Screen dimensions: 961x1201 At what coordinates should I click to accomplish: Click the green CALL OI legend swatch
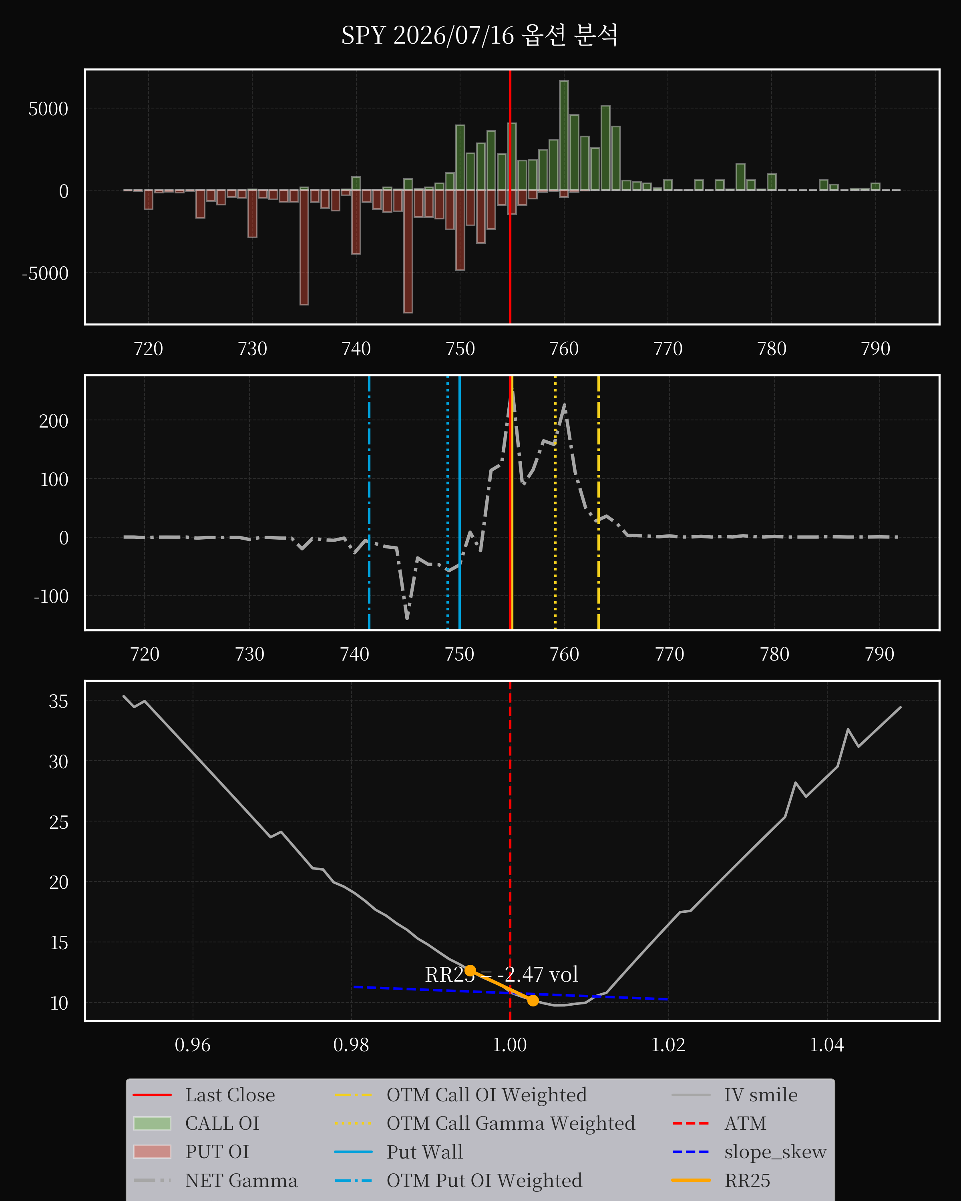coord(152,1124)
